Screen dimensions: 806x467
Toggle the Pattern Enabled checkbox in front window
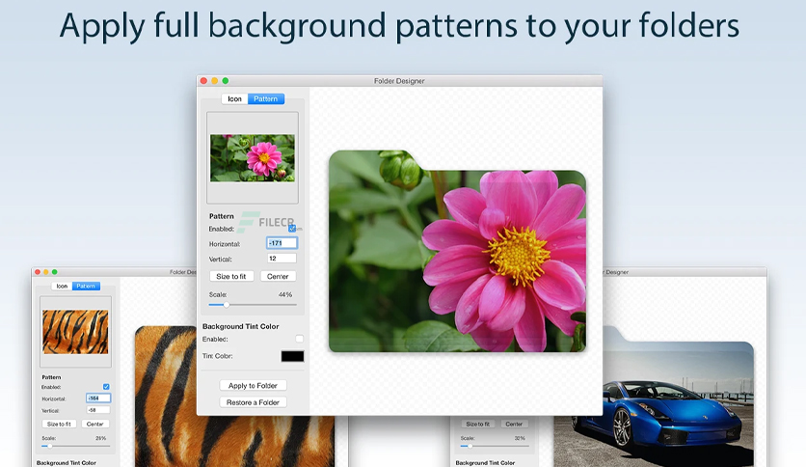pos(291,229)
